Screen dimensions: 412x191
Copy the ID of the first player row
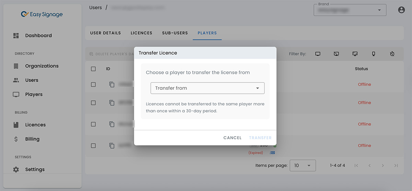click(x=112, y=84)
